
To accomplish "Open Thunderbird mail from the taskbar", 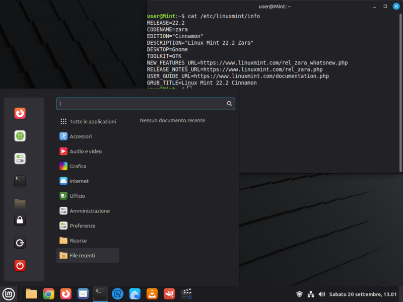I will coord(83,293).
